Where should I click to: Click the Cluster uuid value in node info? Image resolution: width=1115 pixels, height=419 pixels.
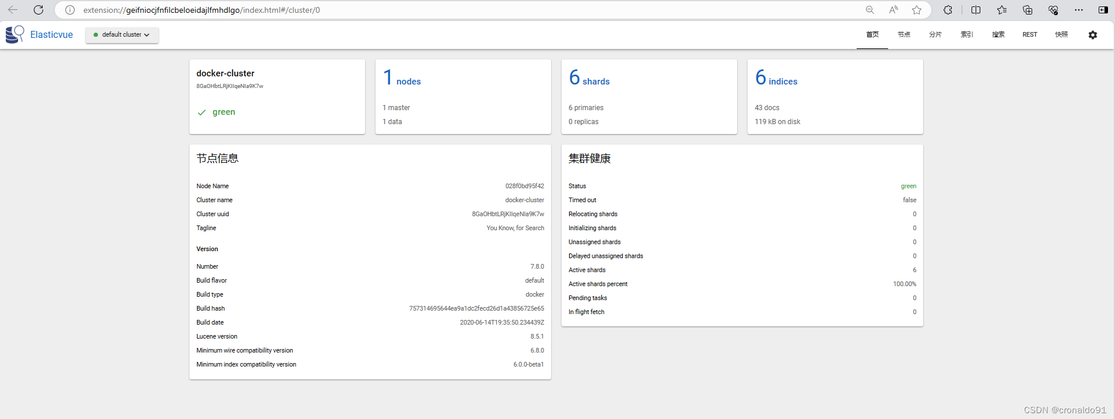pyautogui.click(x=508, y=214)
